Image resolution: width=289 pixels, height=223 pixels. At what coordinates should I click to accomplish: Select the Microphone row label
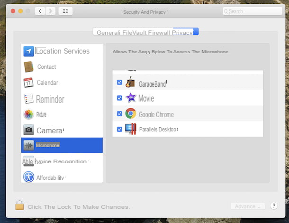[47, 145]
